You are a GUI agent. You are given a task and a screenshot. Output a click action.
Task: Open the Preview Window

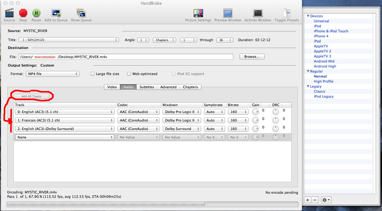pos(228,13)
